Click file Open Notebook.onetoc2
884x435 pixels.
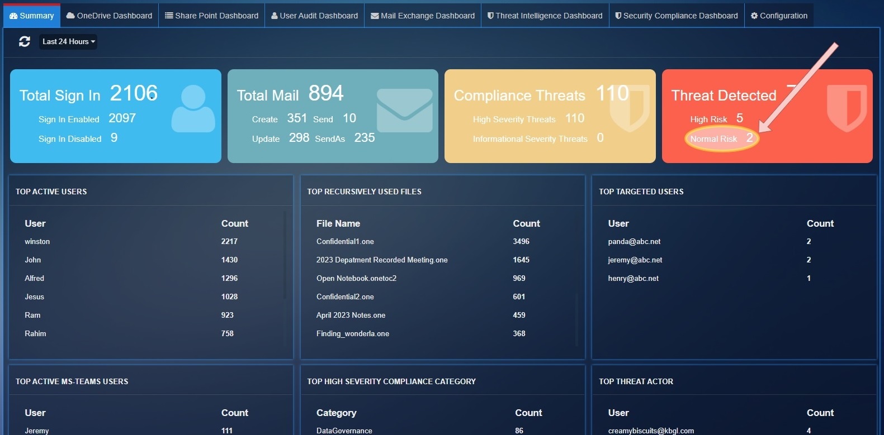point(356,279)
